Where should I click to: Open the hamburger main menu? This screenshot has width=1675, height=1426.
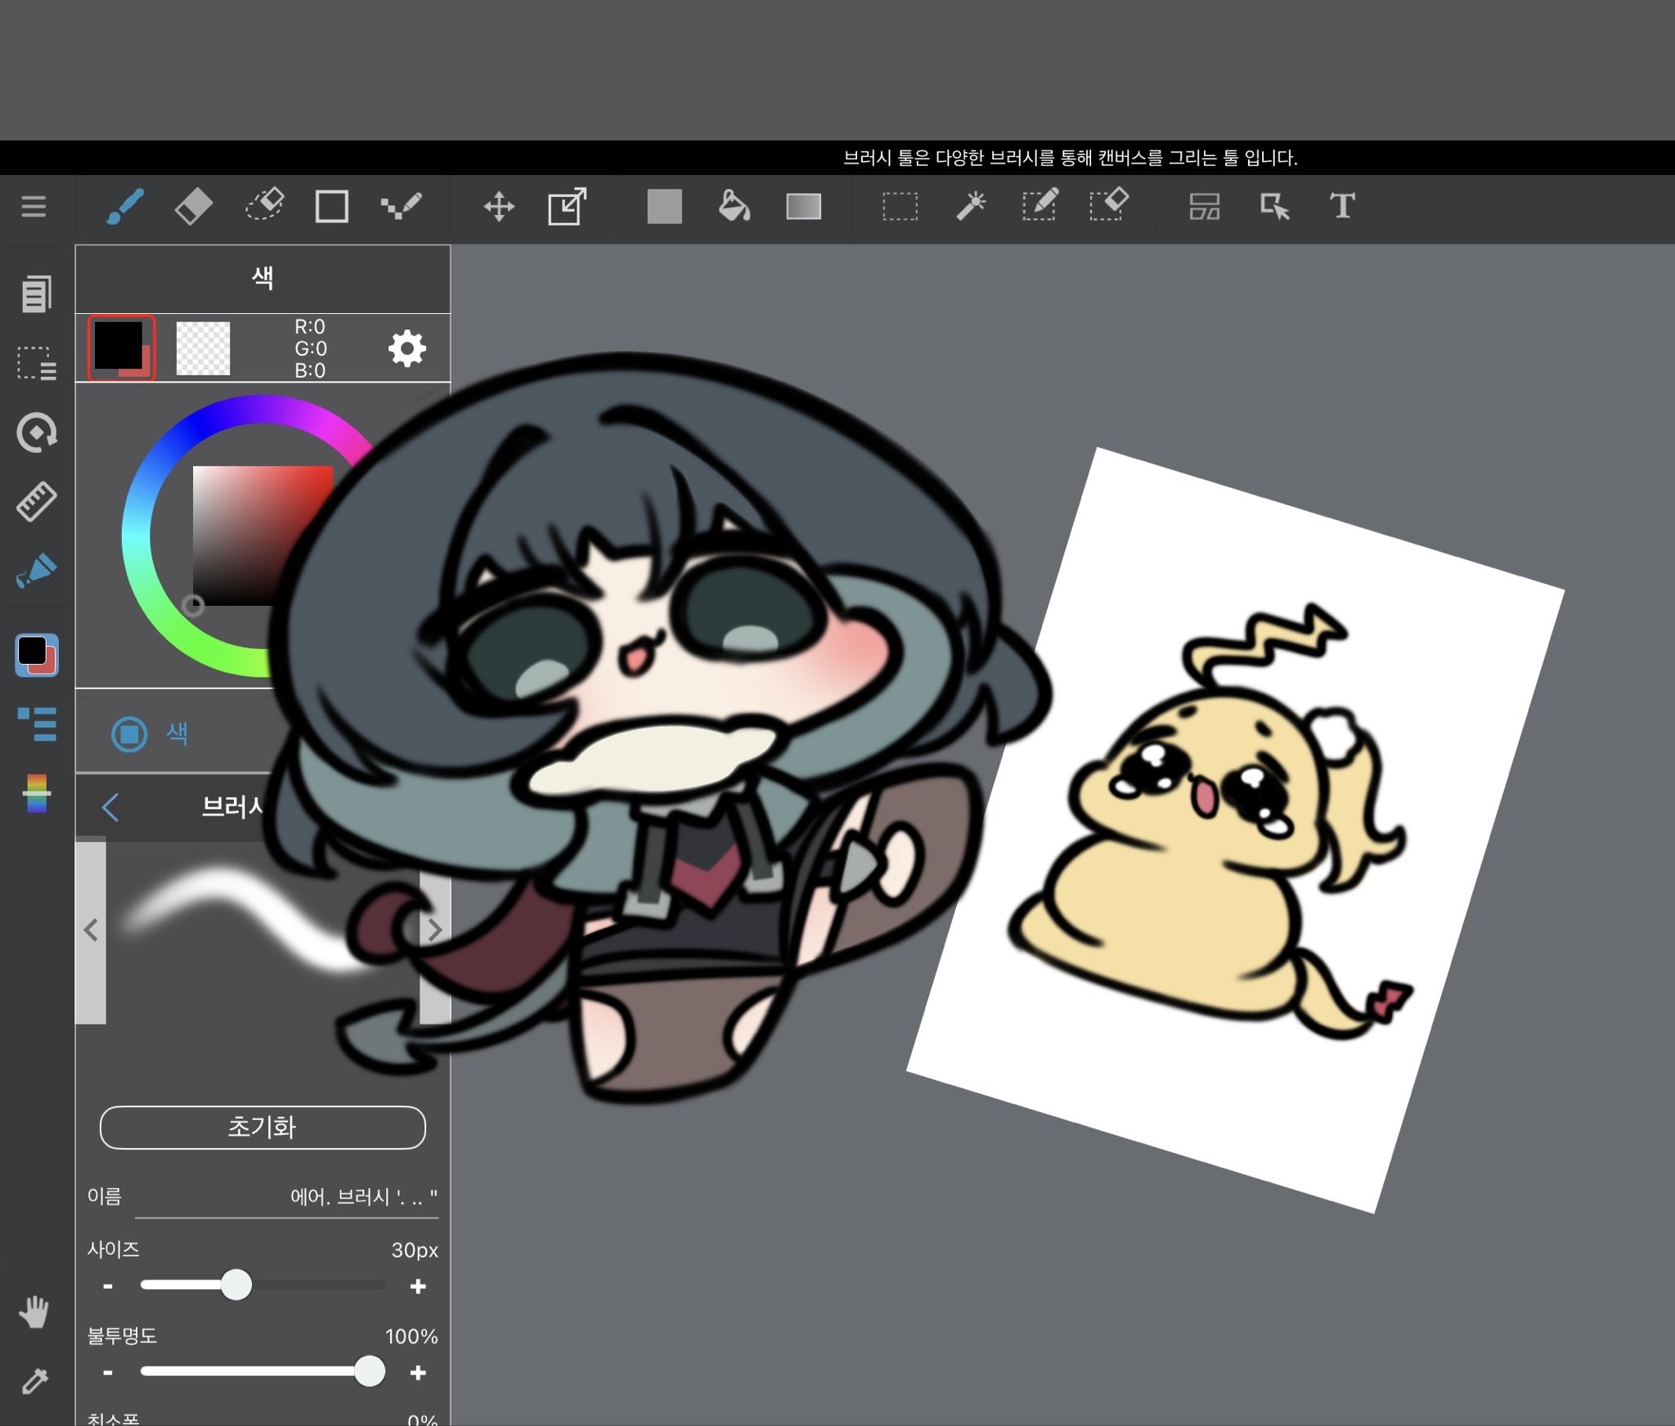coord(34,206)
